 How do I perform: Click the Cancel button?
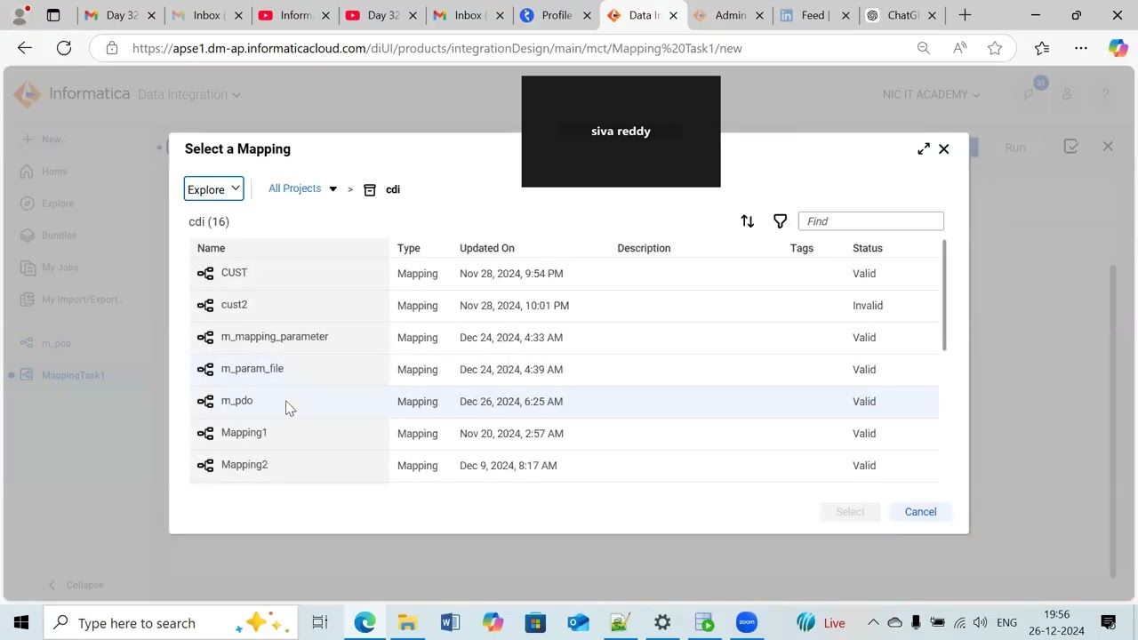tap(920, 512)
